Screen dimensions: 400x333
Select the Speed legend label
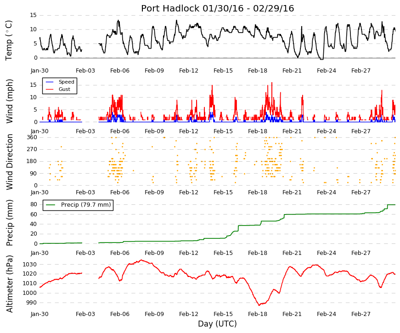coord(66,82)
